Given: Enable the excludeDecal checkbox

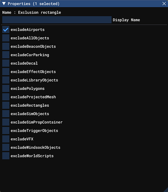Looking at the screenshot, I should click(6, 63).
